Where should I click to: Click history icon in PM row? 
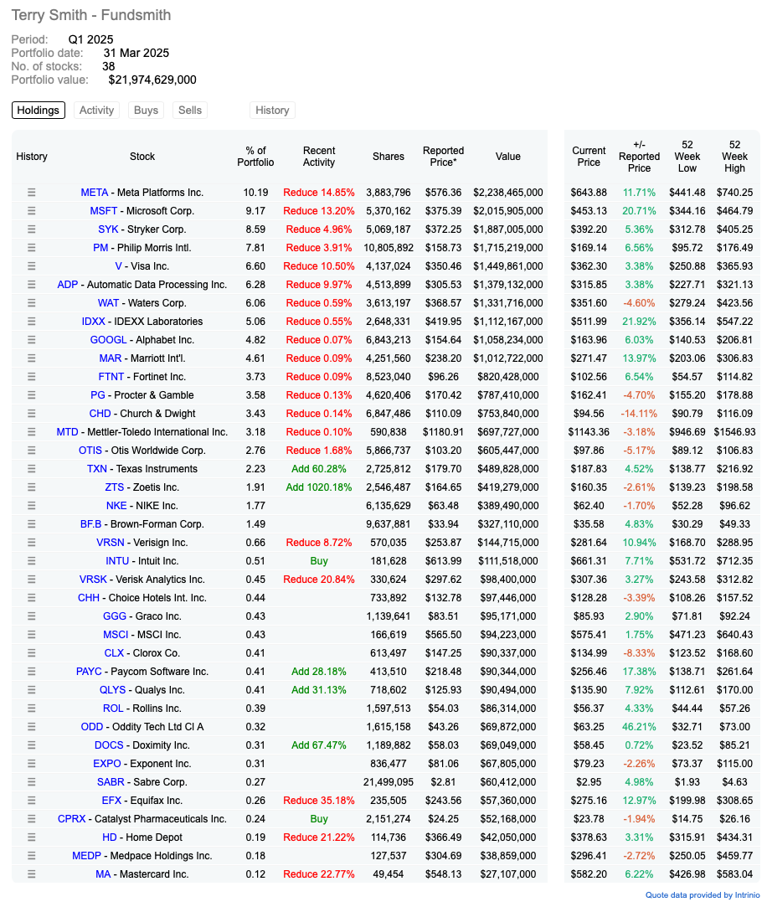tap(31, 248)
